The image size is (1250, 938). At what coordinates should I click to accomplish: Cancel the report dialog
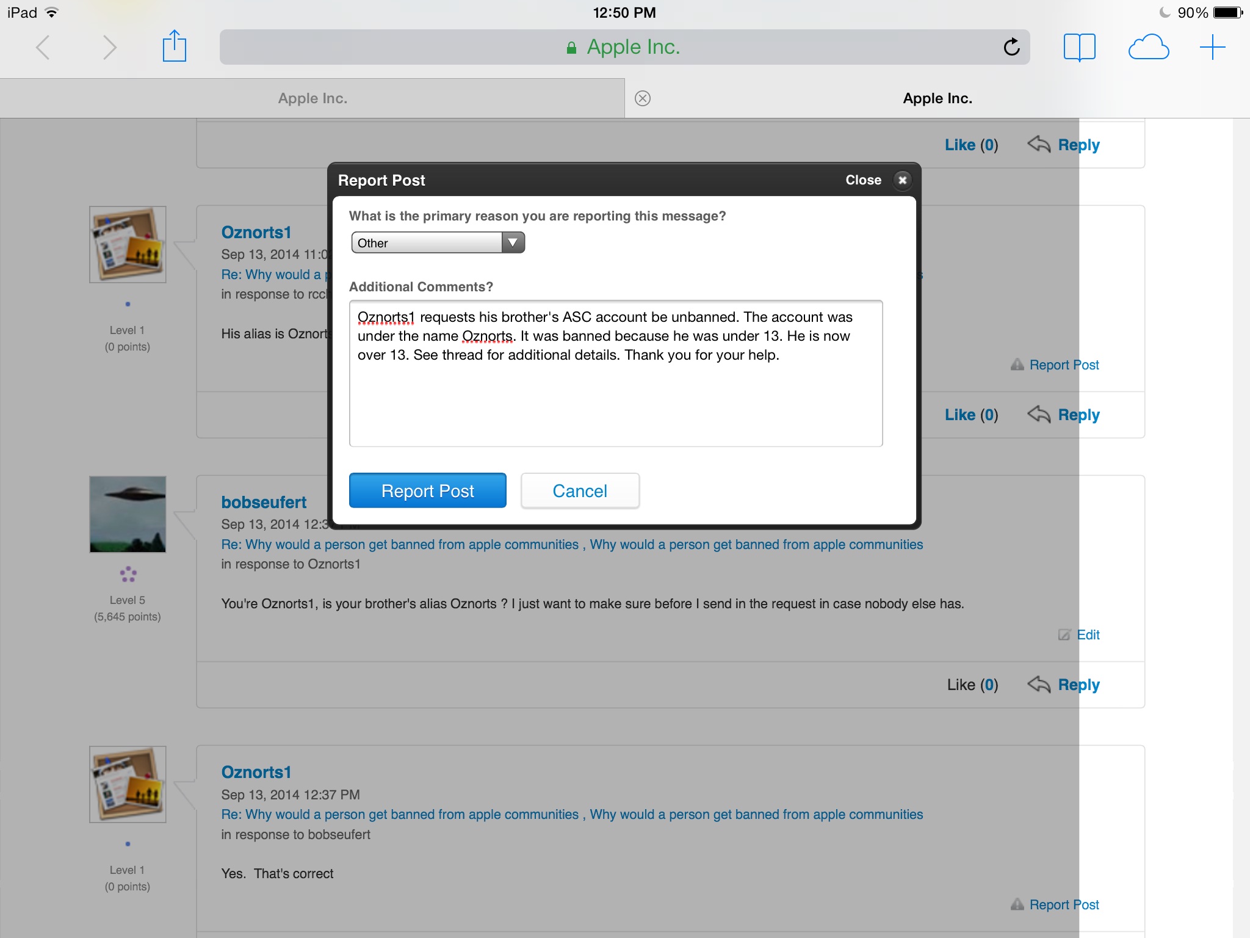(x=579, y=490)
